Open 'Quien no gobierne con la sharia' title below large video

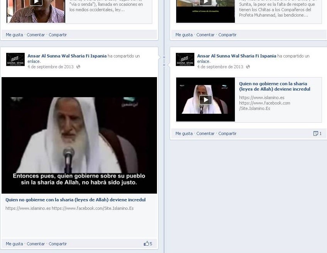pos(76,200)
